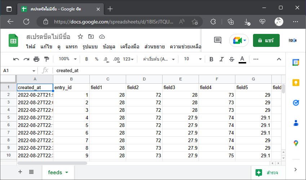Select row 5 header
This screenshot has height=180, width=306.
click(x=8, y=118)
